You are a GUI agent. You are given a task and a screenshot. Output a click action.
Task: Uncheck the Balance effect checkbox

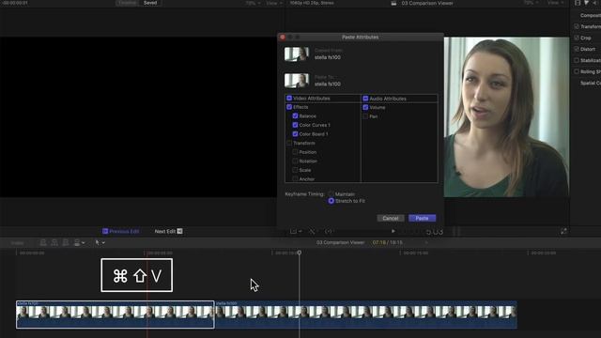tap(295, 115)
